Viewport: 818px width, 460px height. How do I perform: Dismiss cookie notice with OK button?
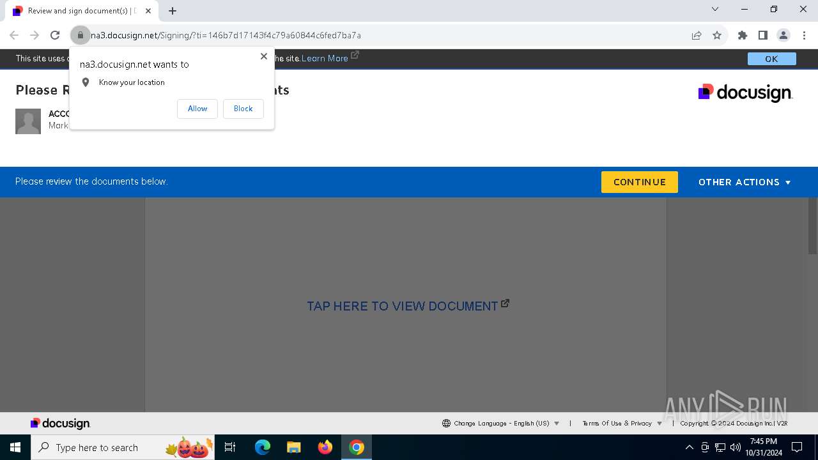[771, 59]
